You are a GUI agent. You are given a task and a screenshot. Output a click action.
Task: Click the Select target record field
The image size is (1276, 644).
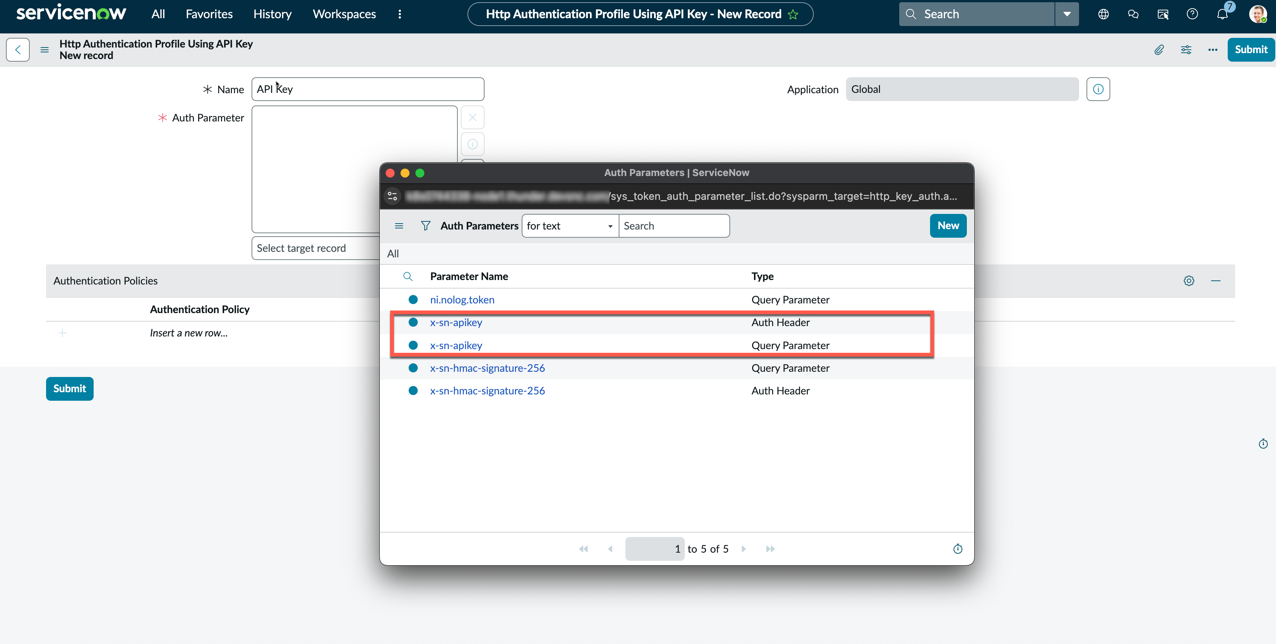[x=315, y=248]
